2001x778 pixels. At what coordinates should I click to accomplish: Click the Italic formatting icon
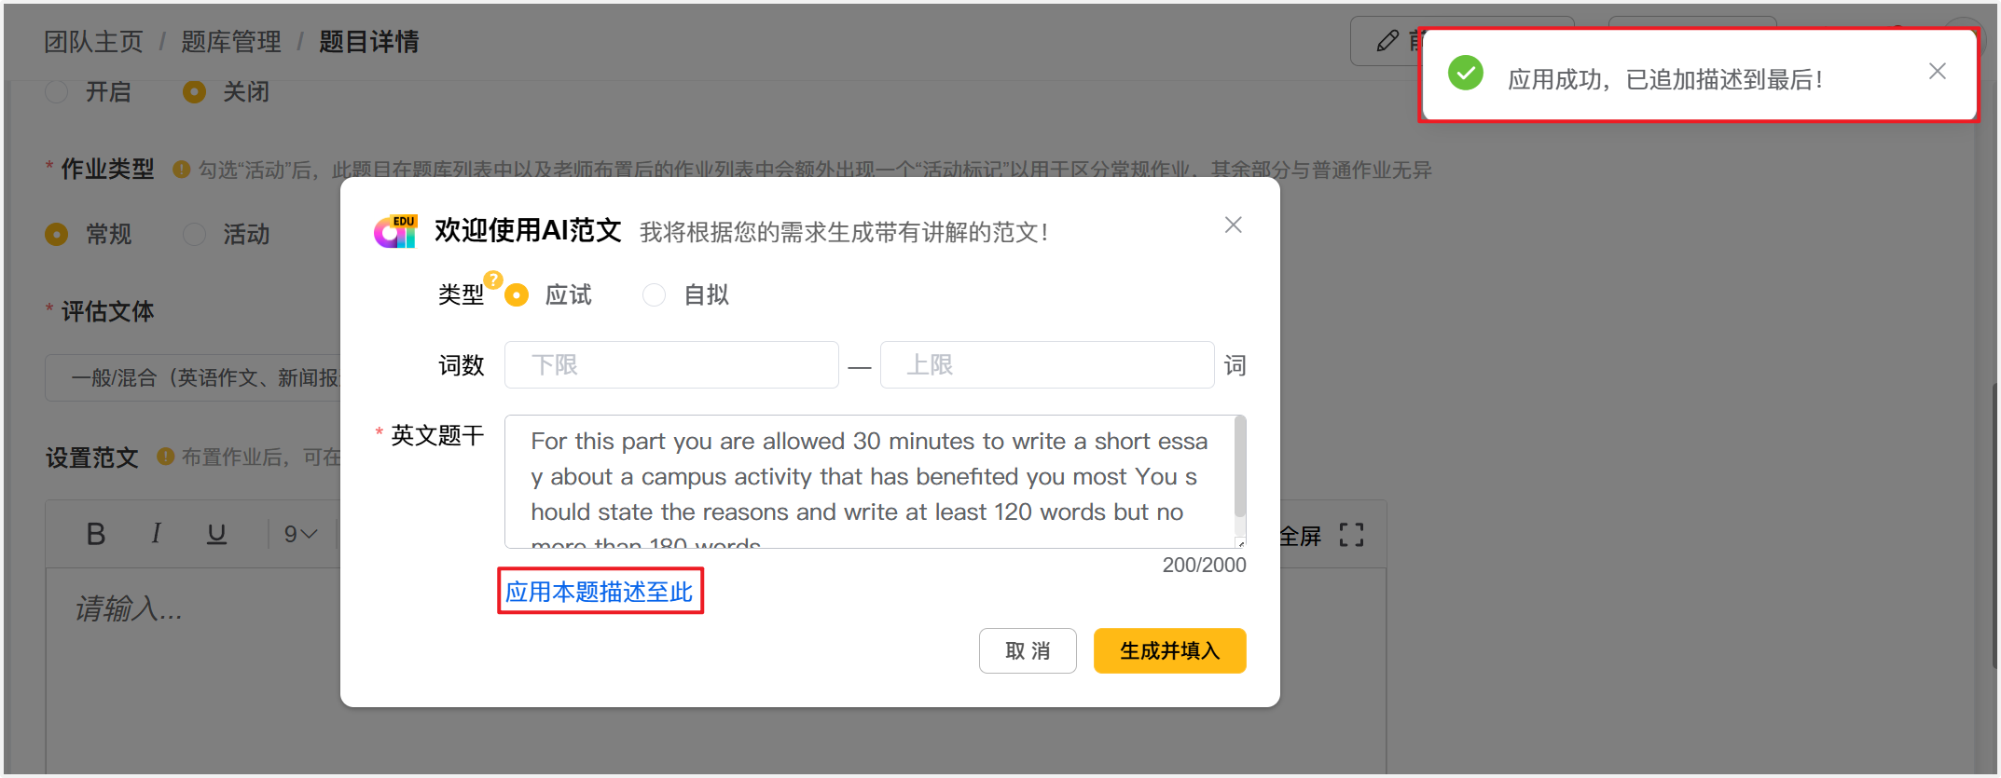[156, 534]
